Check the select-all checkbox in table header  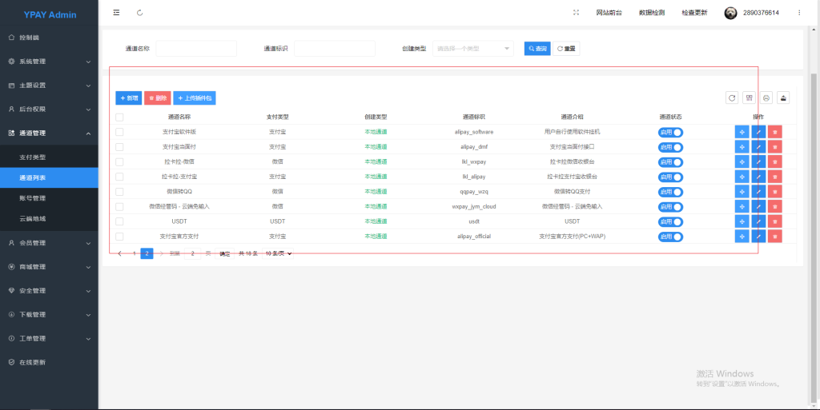click(x=120, y=117)
